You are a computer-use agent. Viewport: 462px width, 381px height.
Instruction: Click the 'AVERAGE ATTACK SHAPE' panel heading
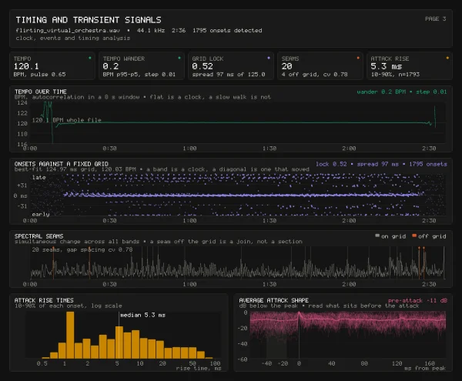coord(273,300)
